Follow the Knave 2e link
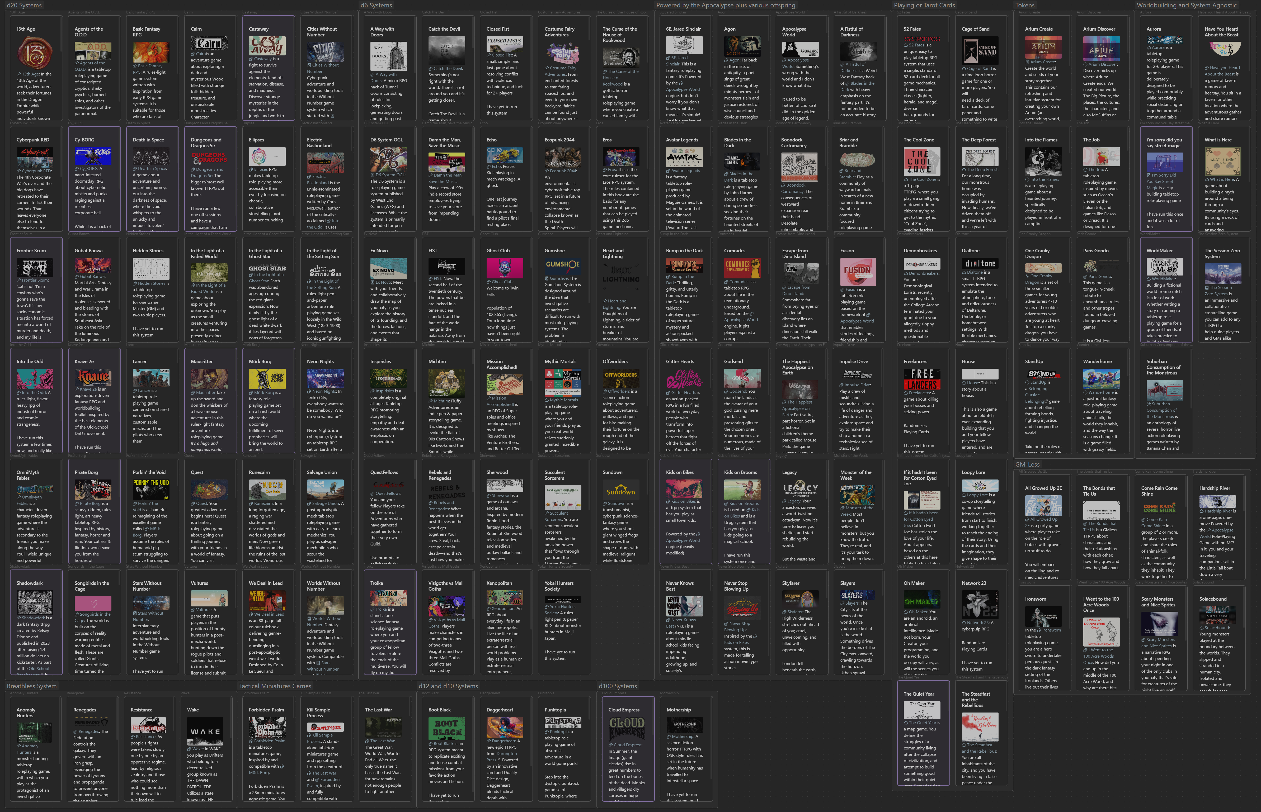 tap(89, 389)
